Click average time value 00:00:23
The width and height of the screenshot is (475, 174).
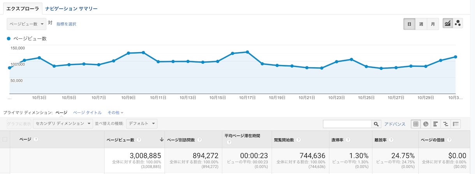click(x=254, y=156)
